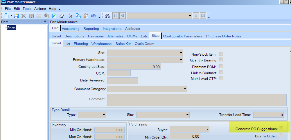The width and height of the screenshot is (291, 140).
Task: Open the Tools menu
Action: click(27, 9)
